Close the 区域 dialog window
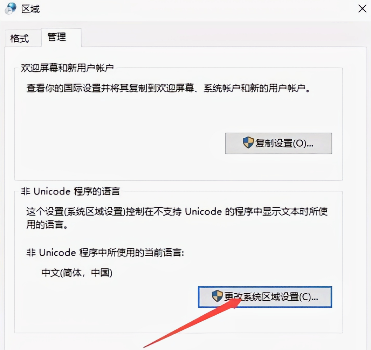The image size is (371, 350). coord(362,9)
